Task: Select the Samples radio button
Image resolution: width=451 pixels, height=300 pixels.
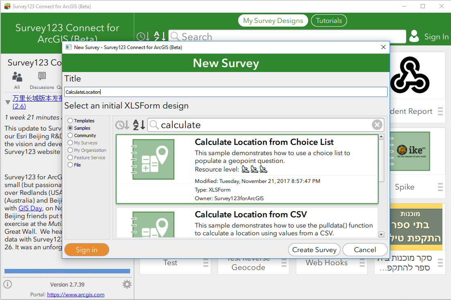Action: click(x=70, y=128)
